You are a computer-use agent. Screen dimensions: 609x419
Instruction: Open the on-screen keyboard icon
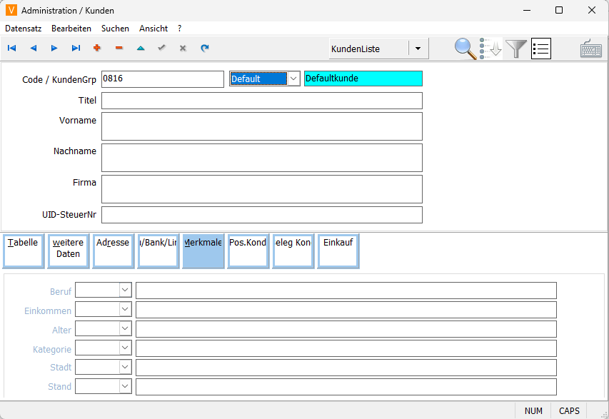(x=590, y=49)
